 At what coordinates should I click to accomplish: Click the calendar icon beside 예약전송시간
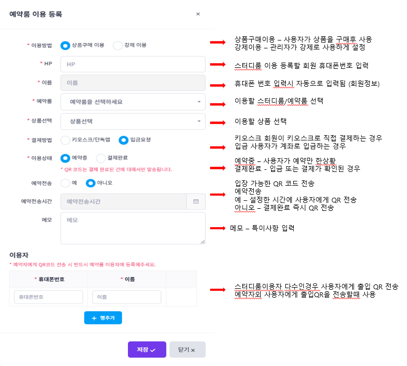(196, 201)
